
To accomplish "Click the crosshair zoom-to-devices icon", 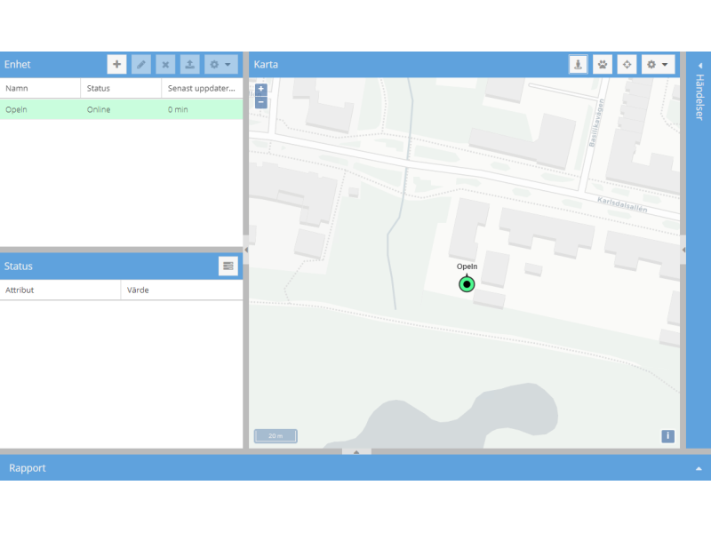I will [x=627, y=64].
